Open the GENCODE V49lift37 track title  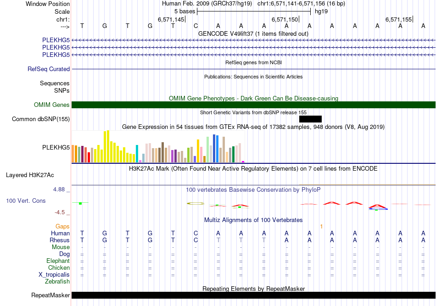tap(253, 33)
